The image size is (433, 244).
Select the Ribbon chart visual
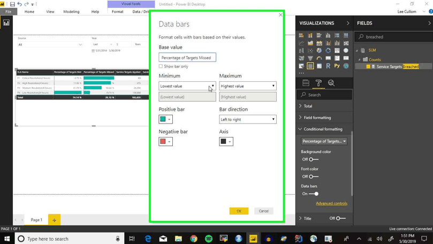point(346,43)
